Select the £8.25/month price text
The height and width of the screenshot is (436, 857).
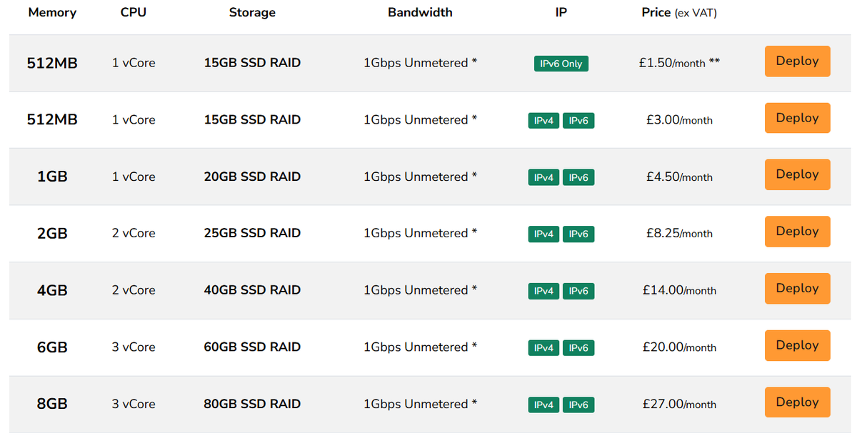679,233
